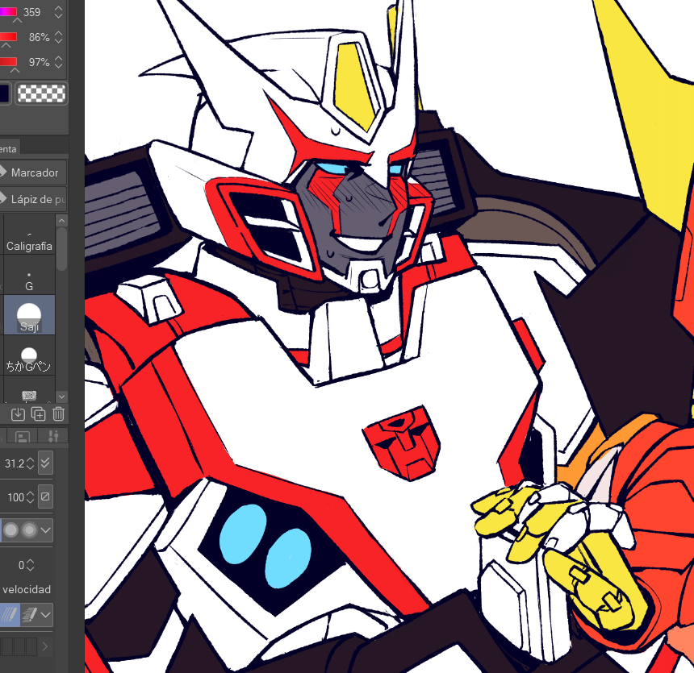Select the transparent checkered color swatch
The height and width of the screenshot is (673, 694).
click(41, 93)
